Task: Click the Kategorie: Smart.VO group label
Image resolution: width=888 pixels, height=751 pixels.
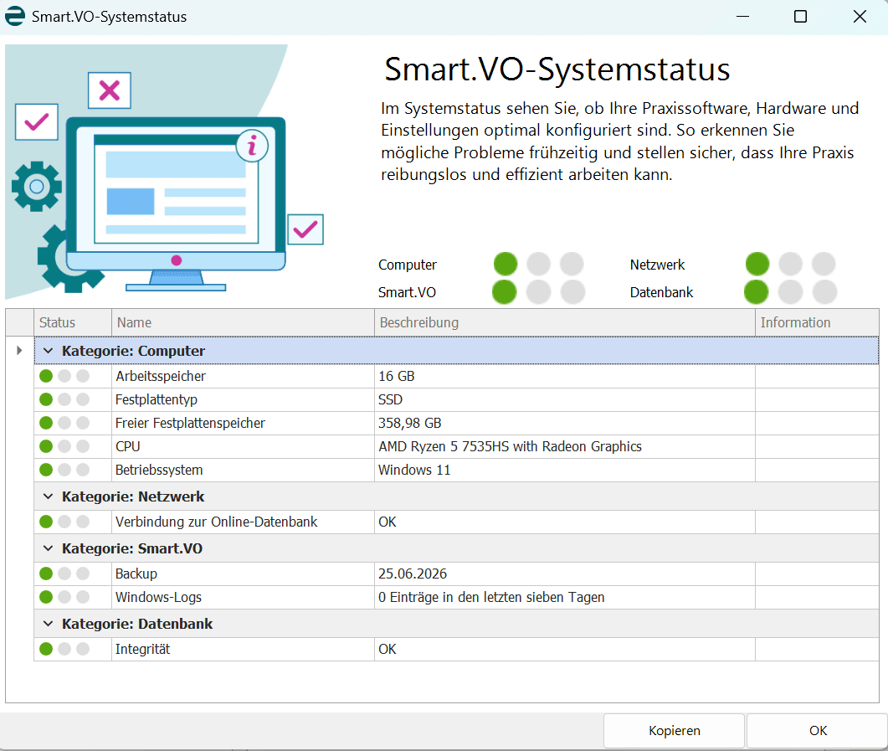Action: tap(132, 549)
